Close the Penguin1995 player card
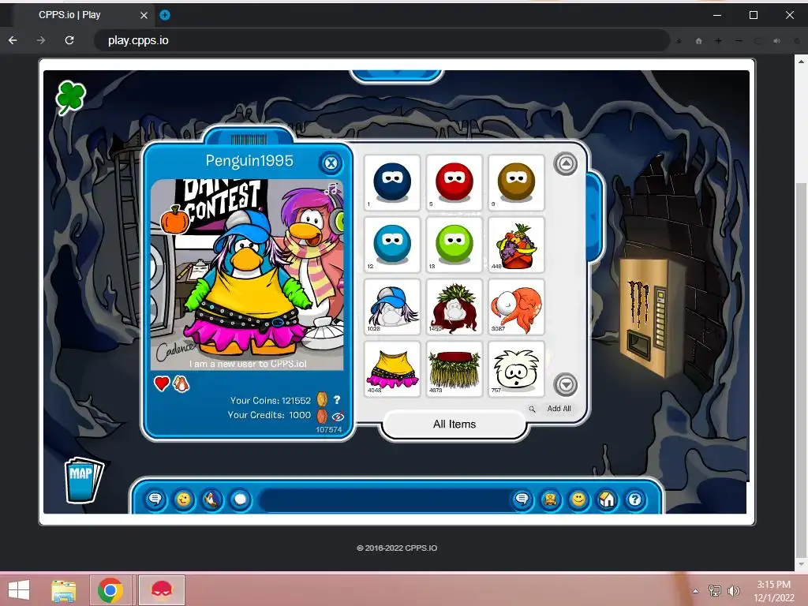This screenshot has height=606, width=808. click(x=331, y=163)
